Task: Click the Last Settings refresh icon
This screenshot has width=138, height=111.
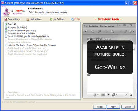Action: [51, 19]
